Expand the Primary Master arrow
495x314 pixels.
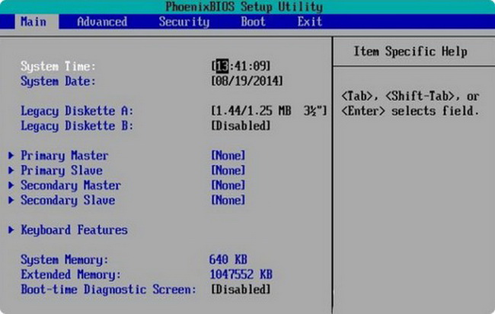coord(11,155)
